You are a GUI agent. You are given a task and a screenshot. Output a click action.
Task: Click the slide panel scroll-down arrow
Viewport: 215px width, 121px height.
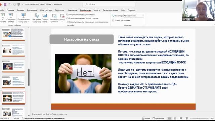click(29, 116)
